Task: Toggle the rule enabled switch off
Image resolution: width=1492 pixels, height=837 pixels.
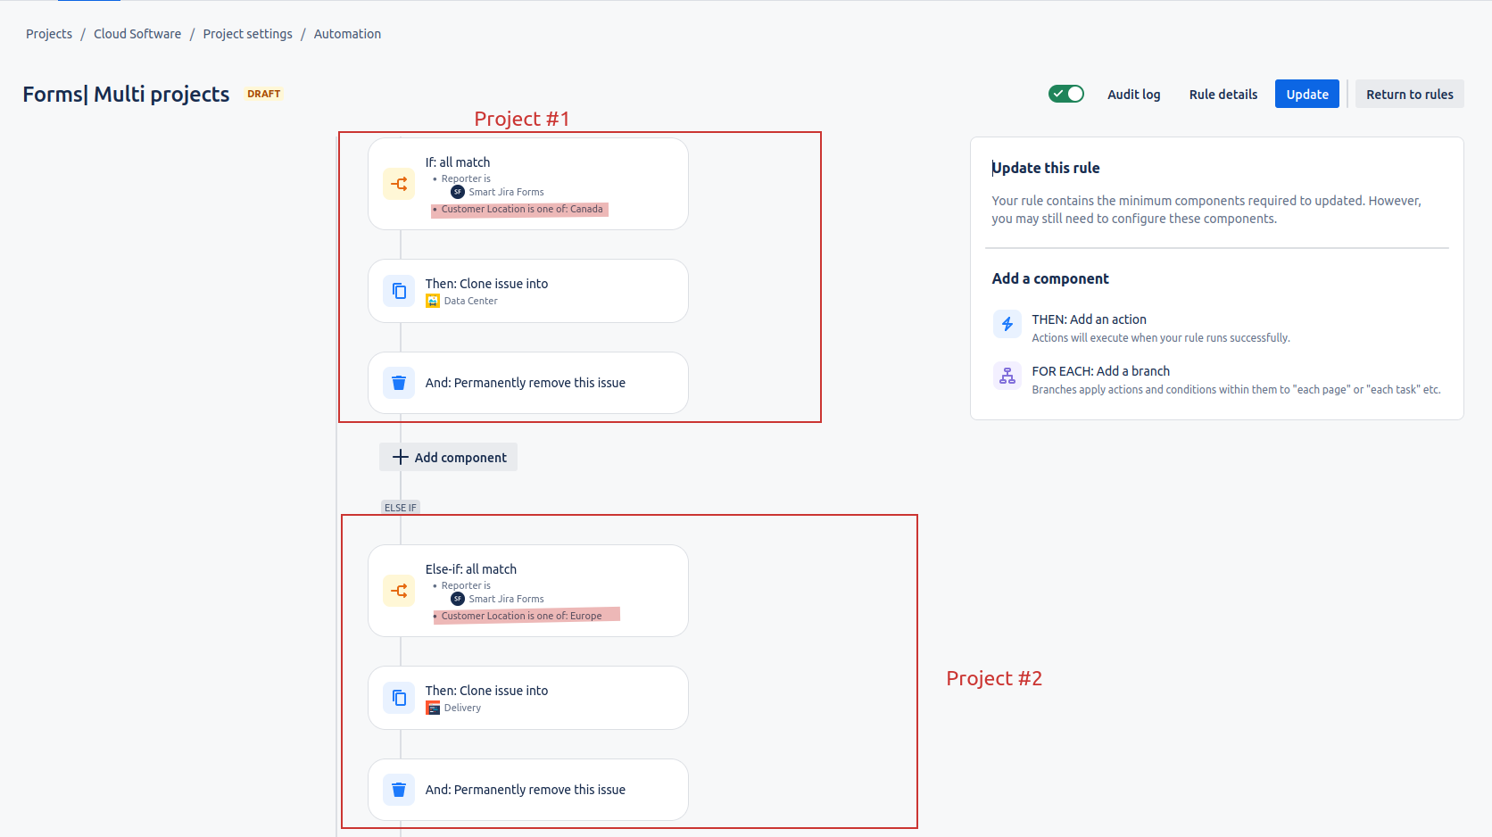Action: (x=1065, y=94)
